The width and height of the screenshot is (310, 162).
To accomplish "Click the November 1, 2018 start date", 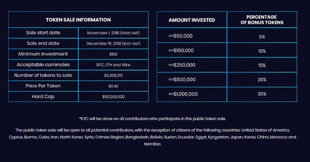I will pos(113,33).
